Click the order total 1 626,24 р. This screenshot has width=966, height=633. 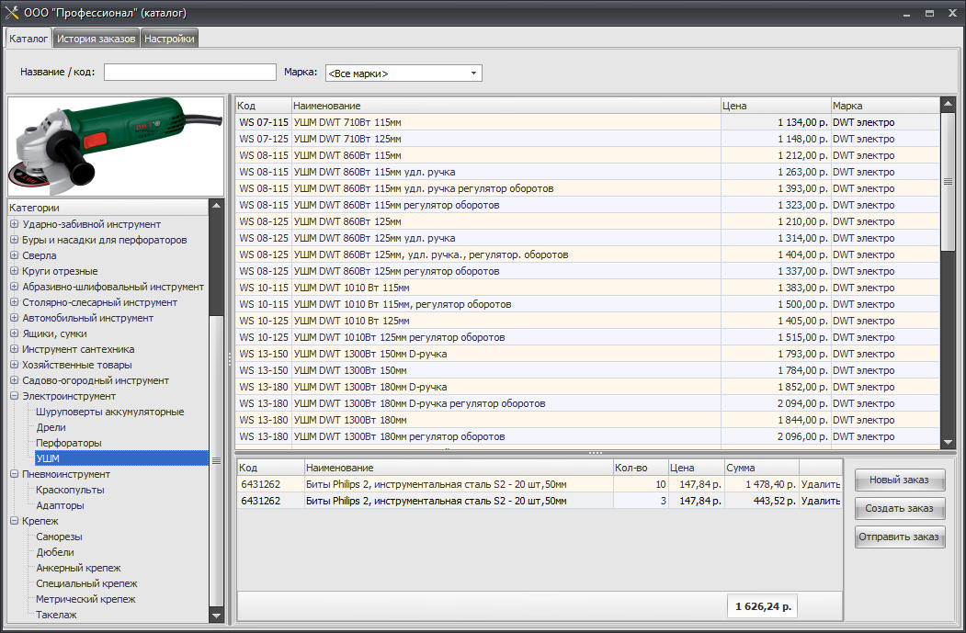coord(763,606)
